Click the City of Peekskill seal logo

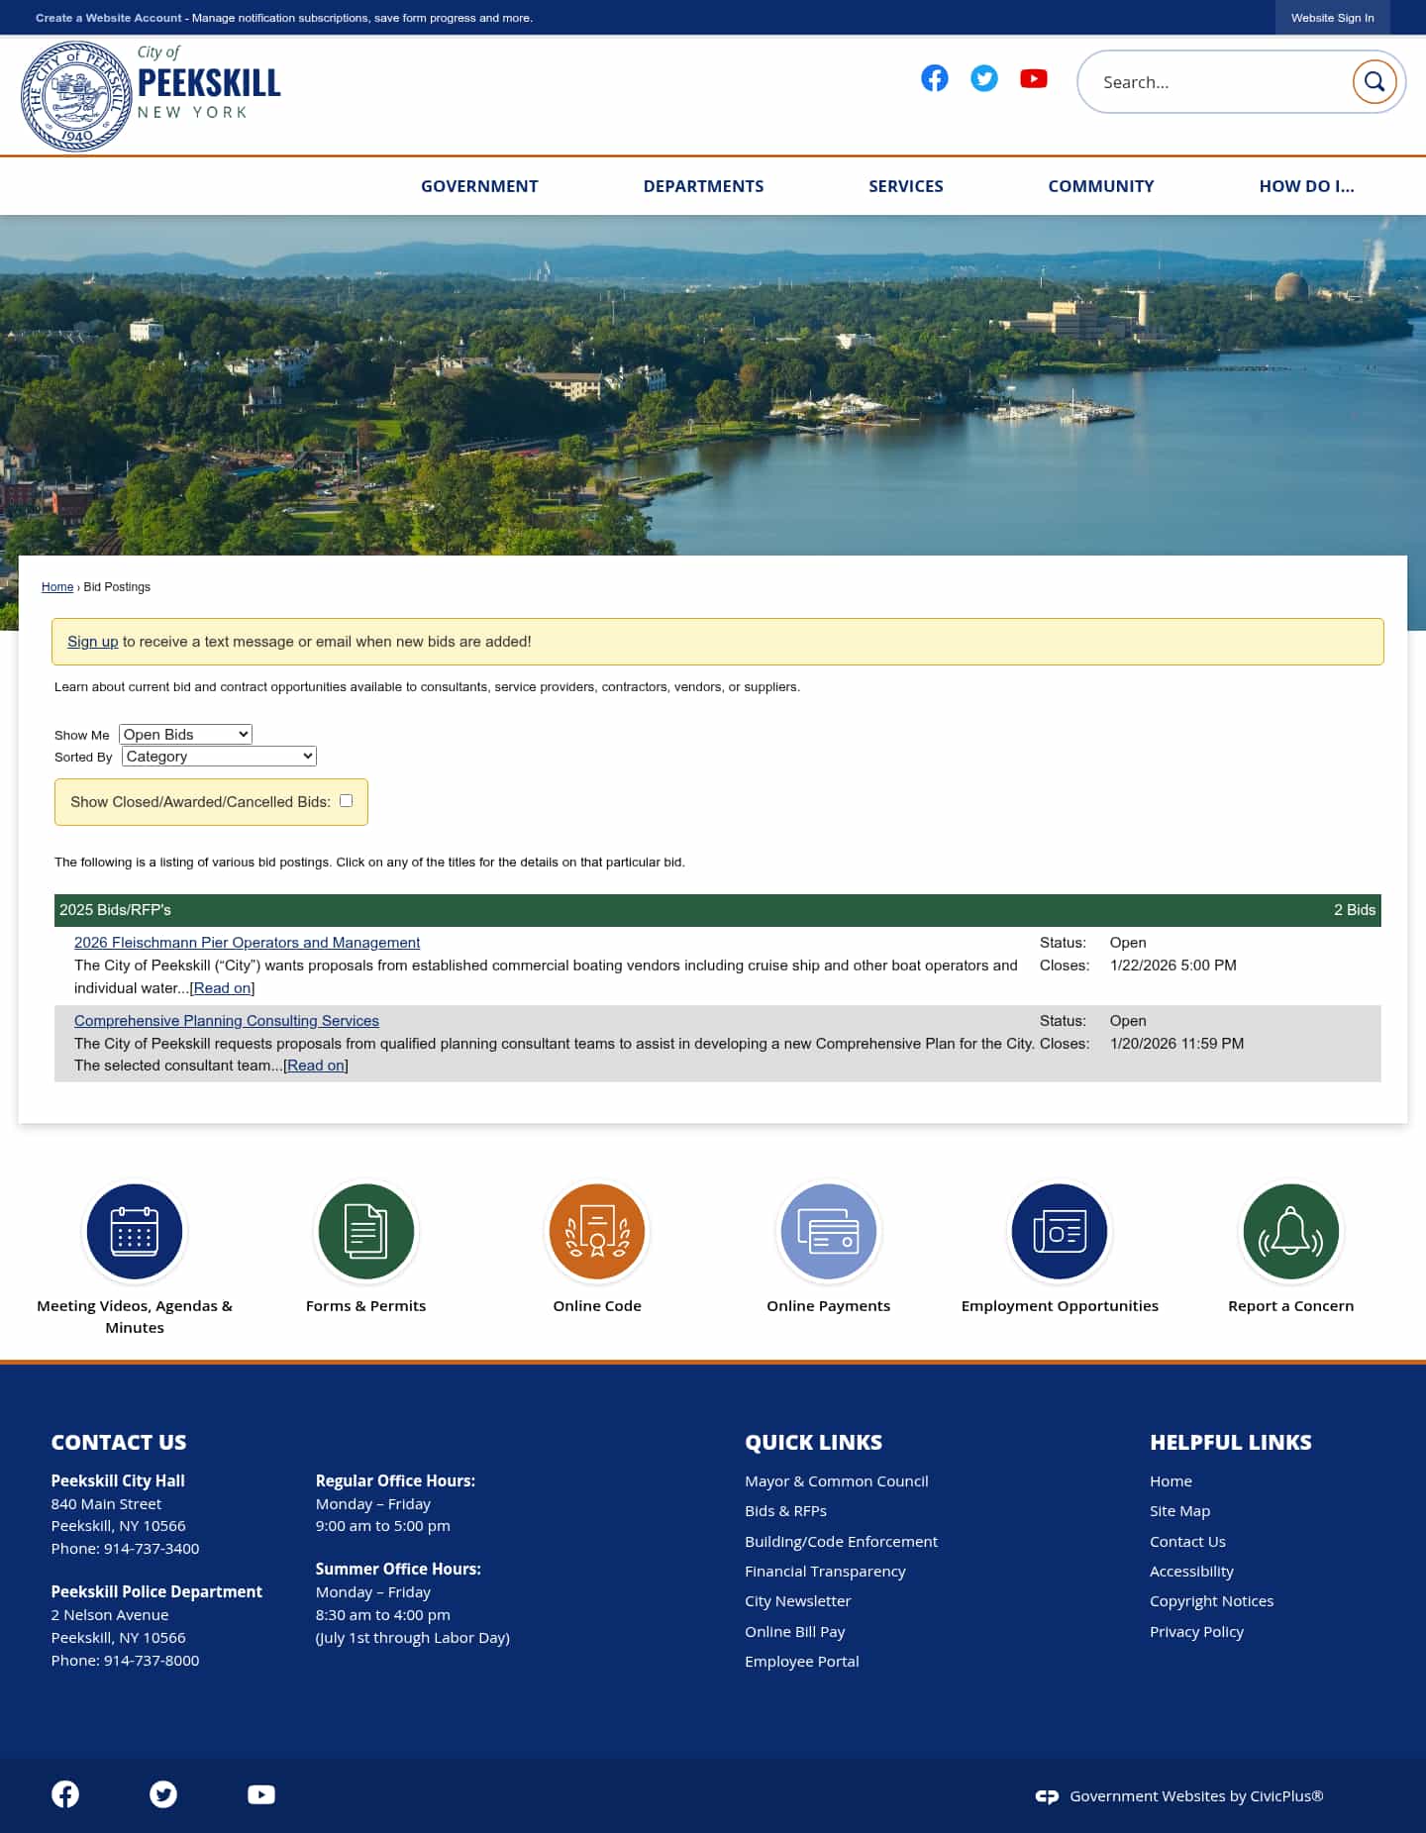pyautogui.click(x=76, y=96)
